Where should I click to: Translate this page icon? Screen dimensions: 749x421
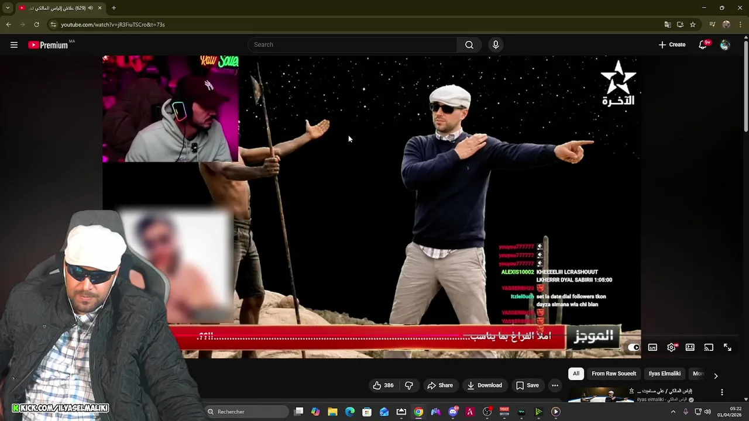pyautogui.click(x=668, y=25)
